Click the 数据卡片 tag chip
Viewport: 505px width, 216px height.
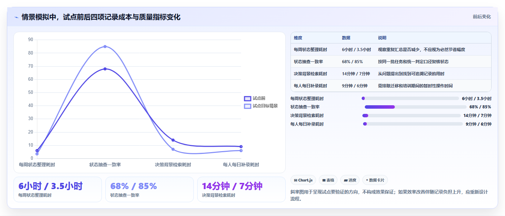pos(375,180)
